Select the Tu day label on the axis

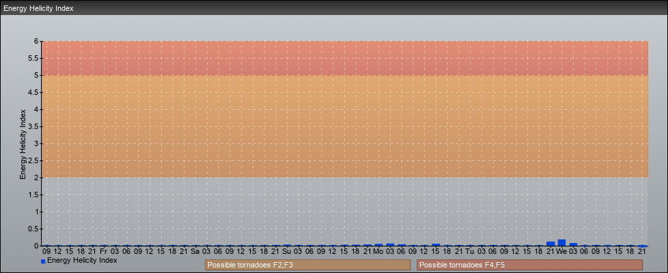click(469, 251)
